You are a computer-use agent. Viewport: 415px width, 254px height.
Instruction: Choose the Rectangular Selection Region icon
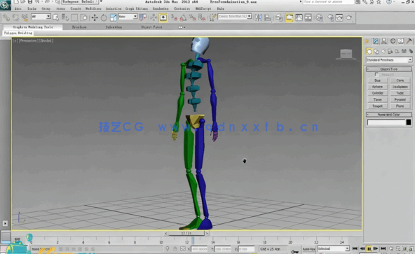(74, 17)
